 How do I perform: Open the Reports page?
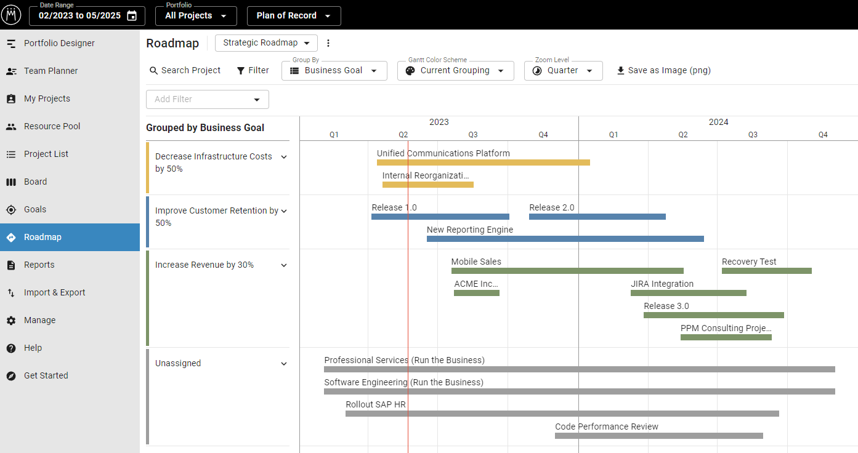point(70,265)
